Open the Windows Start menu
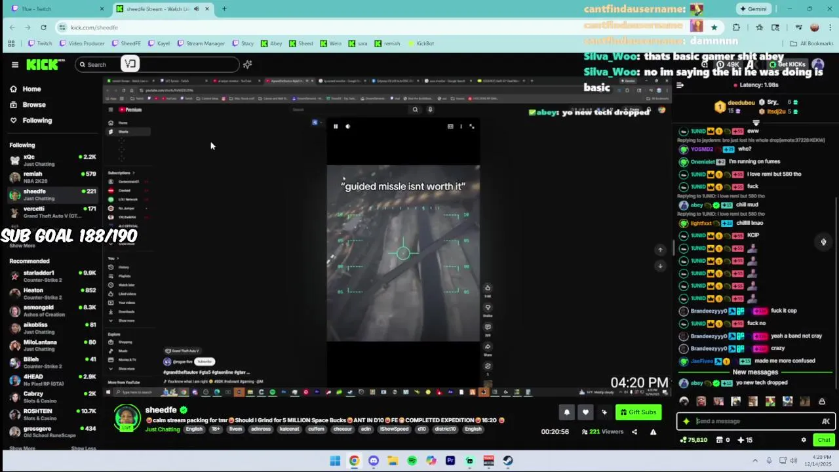The image size is (839, 472). pos(335,461)
